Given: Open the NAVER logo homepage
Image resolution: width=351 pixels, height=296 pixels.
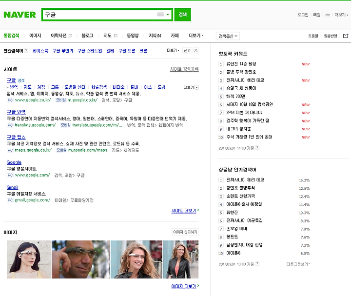Looking at the screenshot, I should point(19,15).
